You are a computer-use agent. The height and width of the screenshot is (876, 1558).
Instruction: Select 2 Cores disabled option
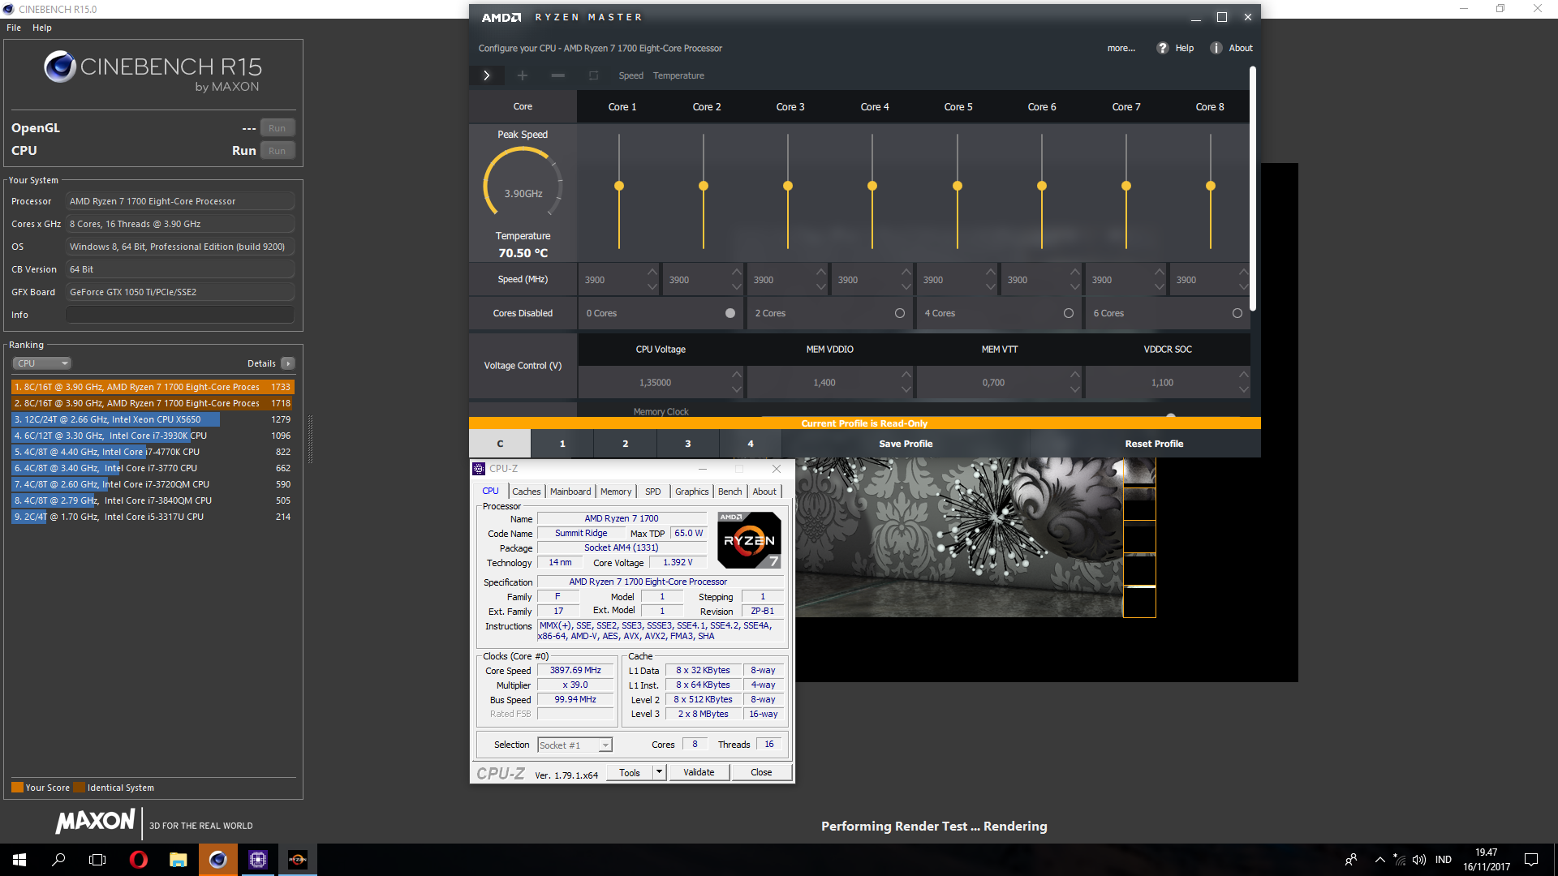tap(900, 313)
